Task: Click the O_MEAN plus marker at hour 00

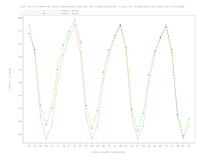Action: [29, 24]
